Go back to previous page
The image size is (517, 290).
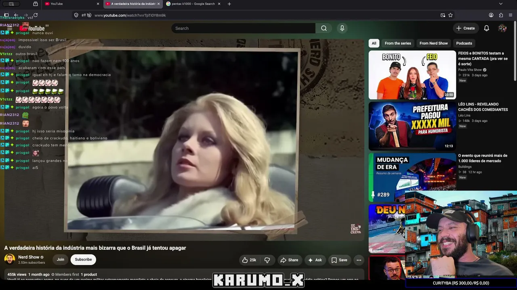point(16,15)
